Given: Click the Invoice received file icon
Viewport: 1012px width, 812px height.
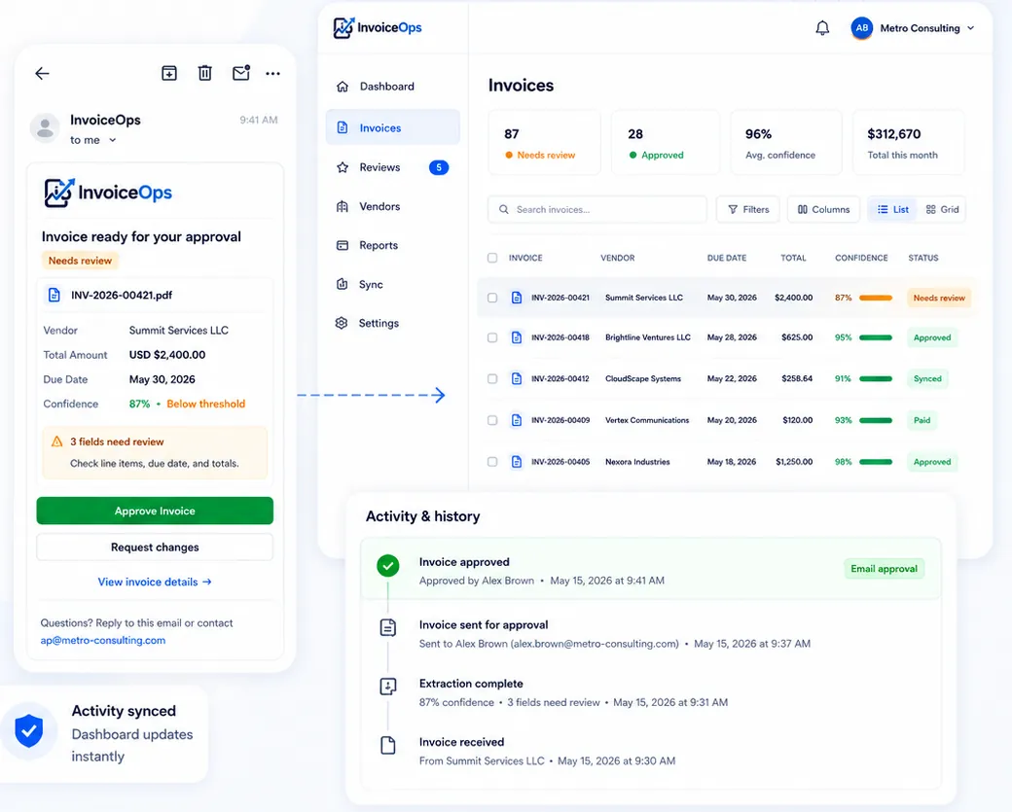Looking at the screenshot, I should coord(388,745).
